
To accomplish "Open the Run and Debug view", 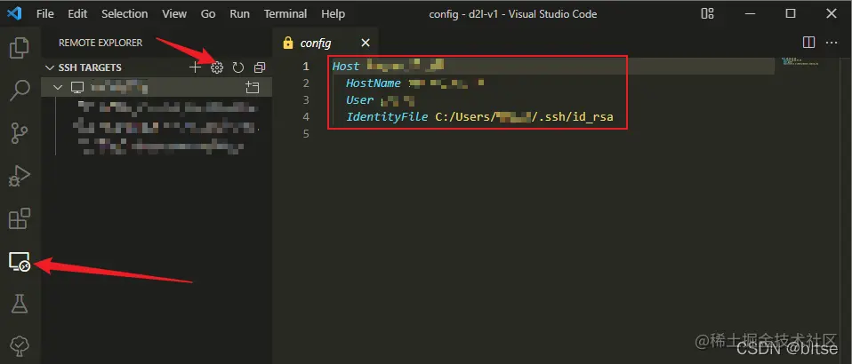I will pyautogui.click(x=20, y=177).
